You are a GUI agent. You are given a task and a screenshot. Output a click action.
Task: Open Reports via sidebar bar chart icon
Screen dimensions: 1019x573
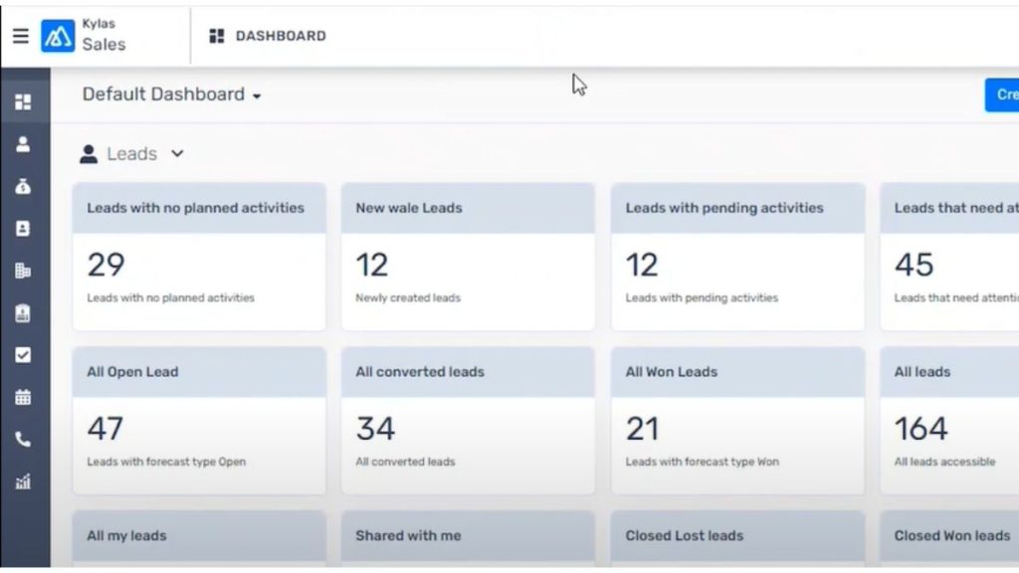23,482
